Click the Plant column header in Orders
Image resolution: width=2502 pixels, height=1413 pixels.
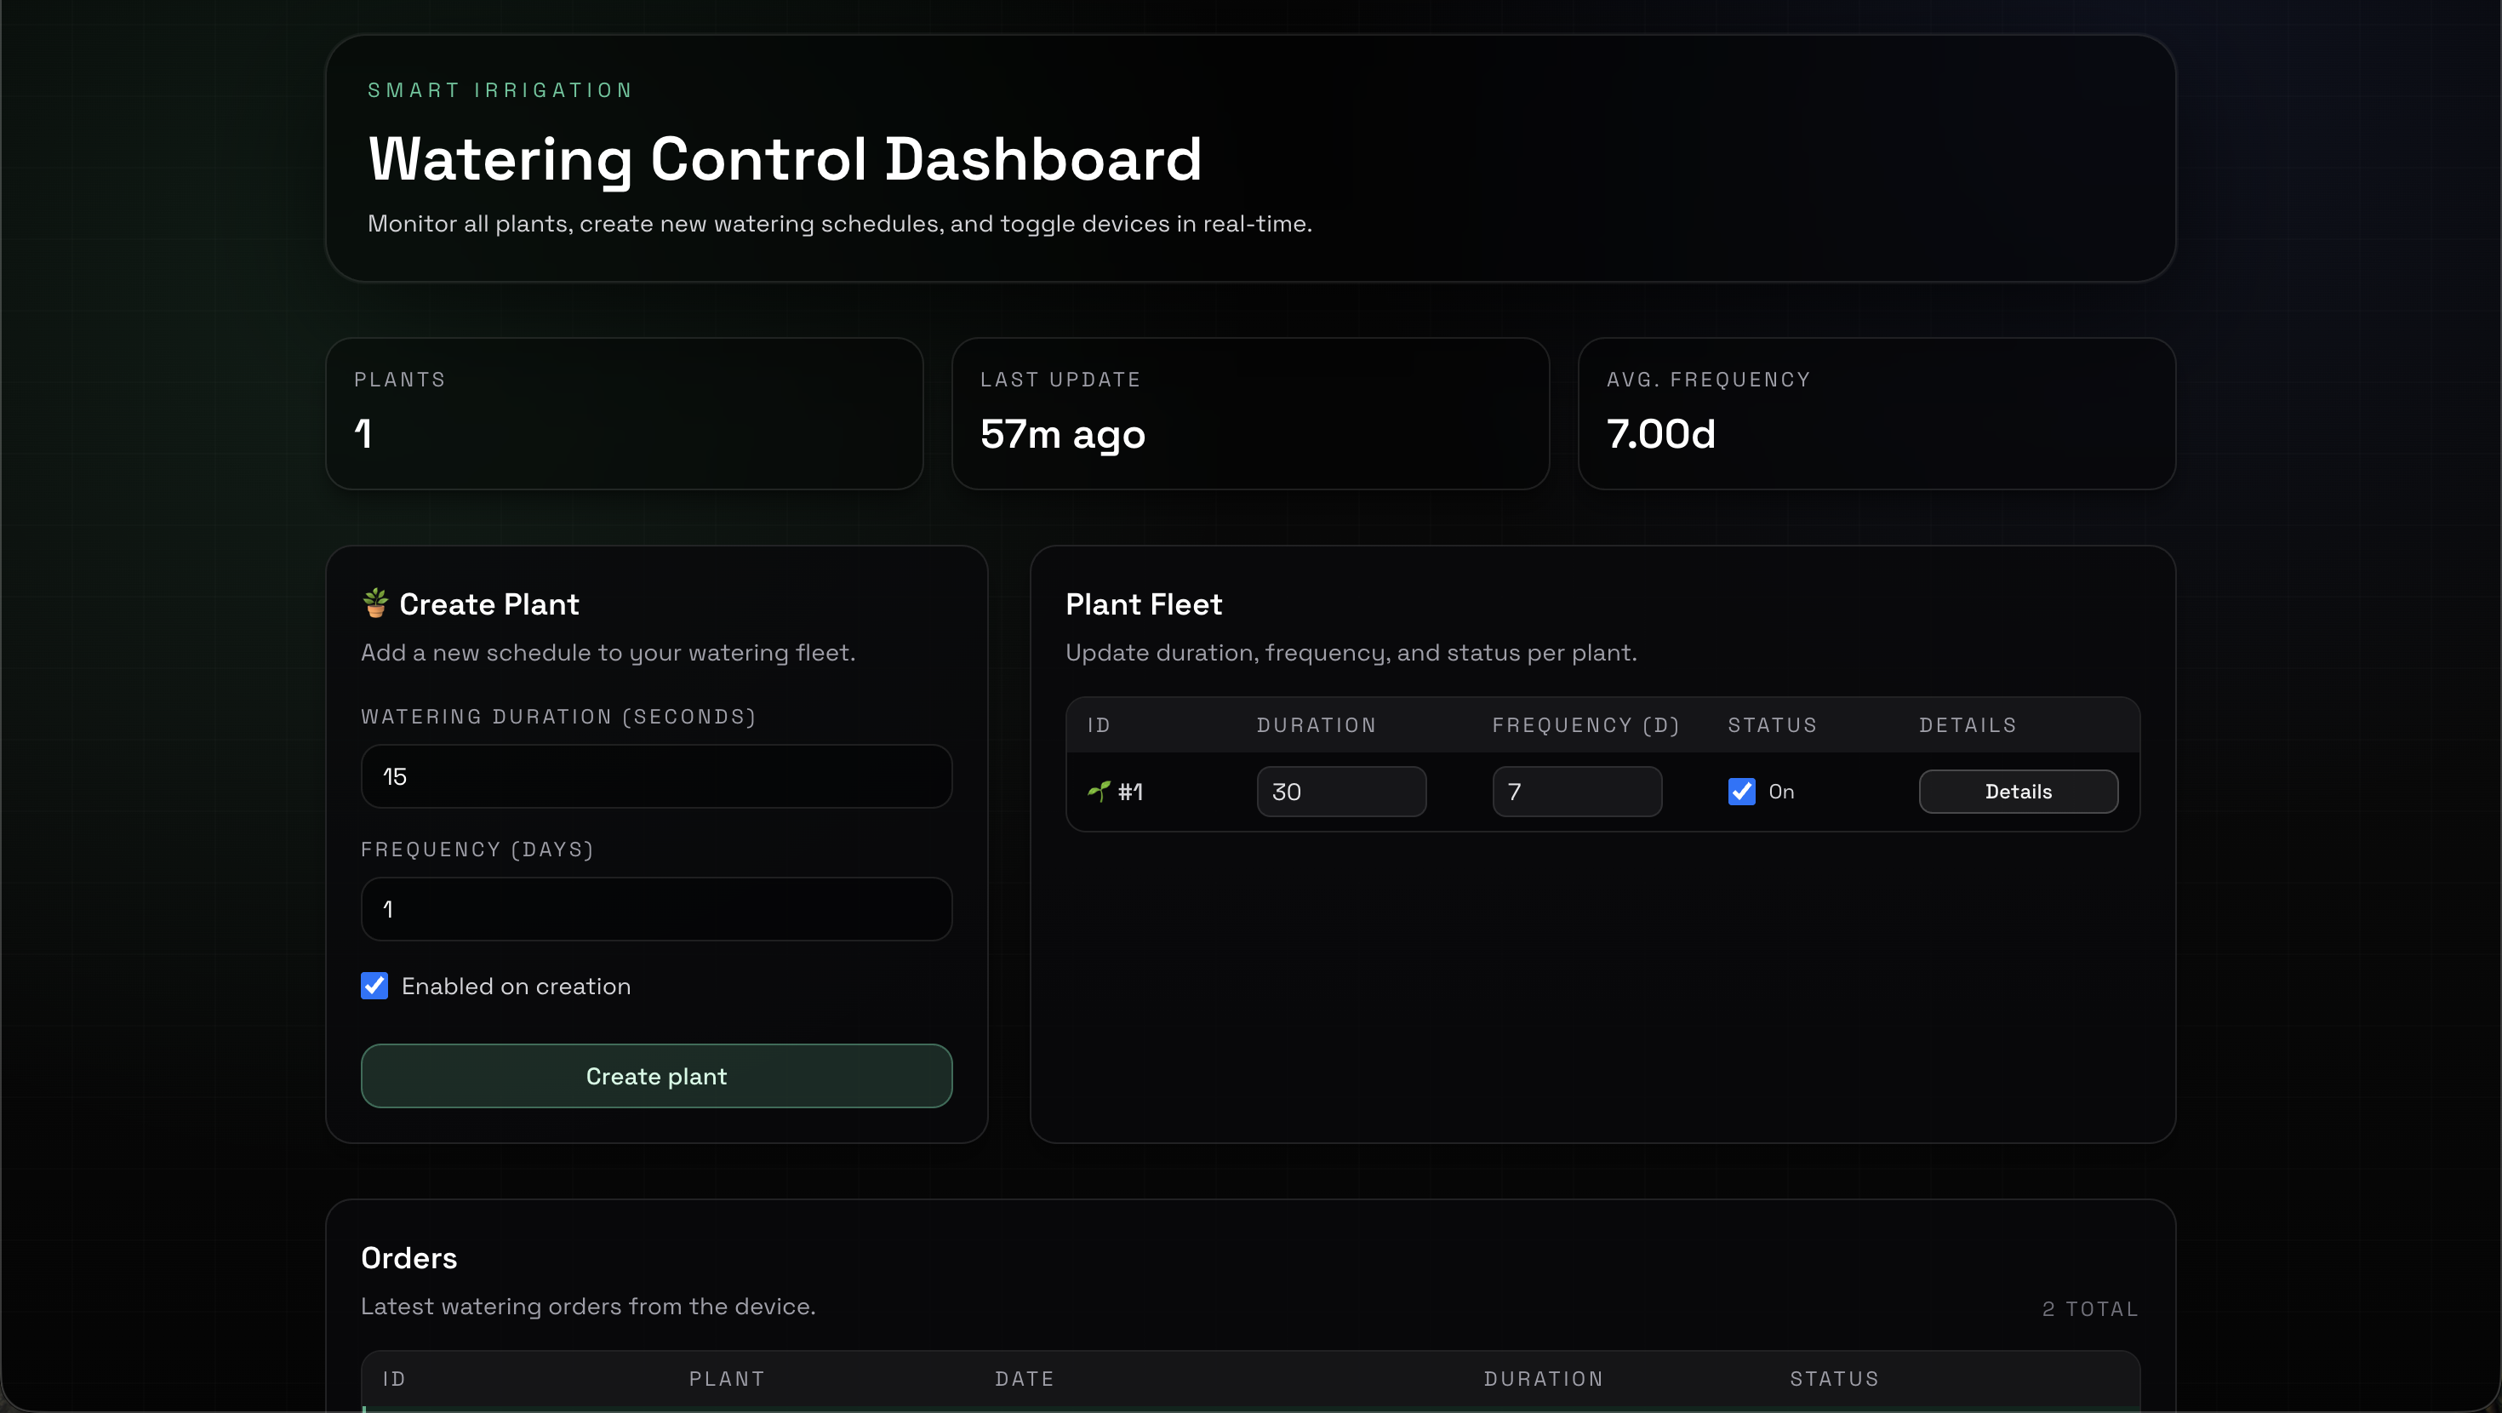pos(727,1378)
